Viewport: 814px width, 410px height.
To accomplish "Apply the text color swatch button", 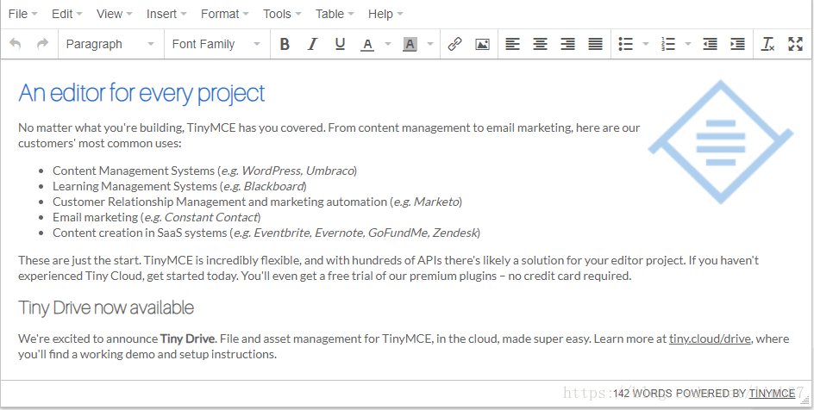I will (367, 44).
